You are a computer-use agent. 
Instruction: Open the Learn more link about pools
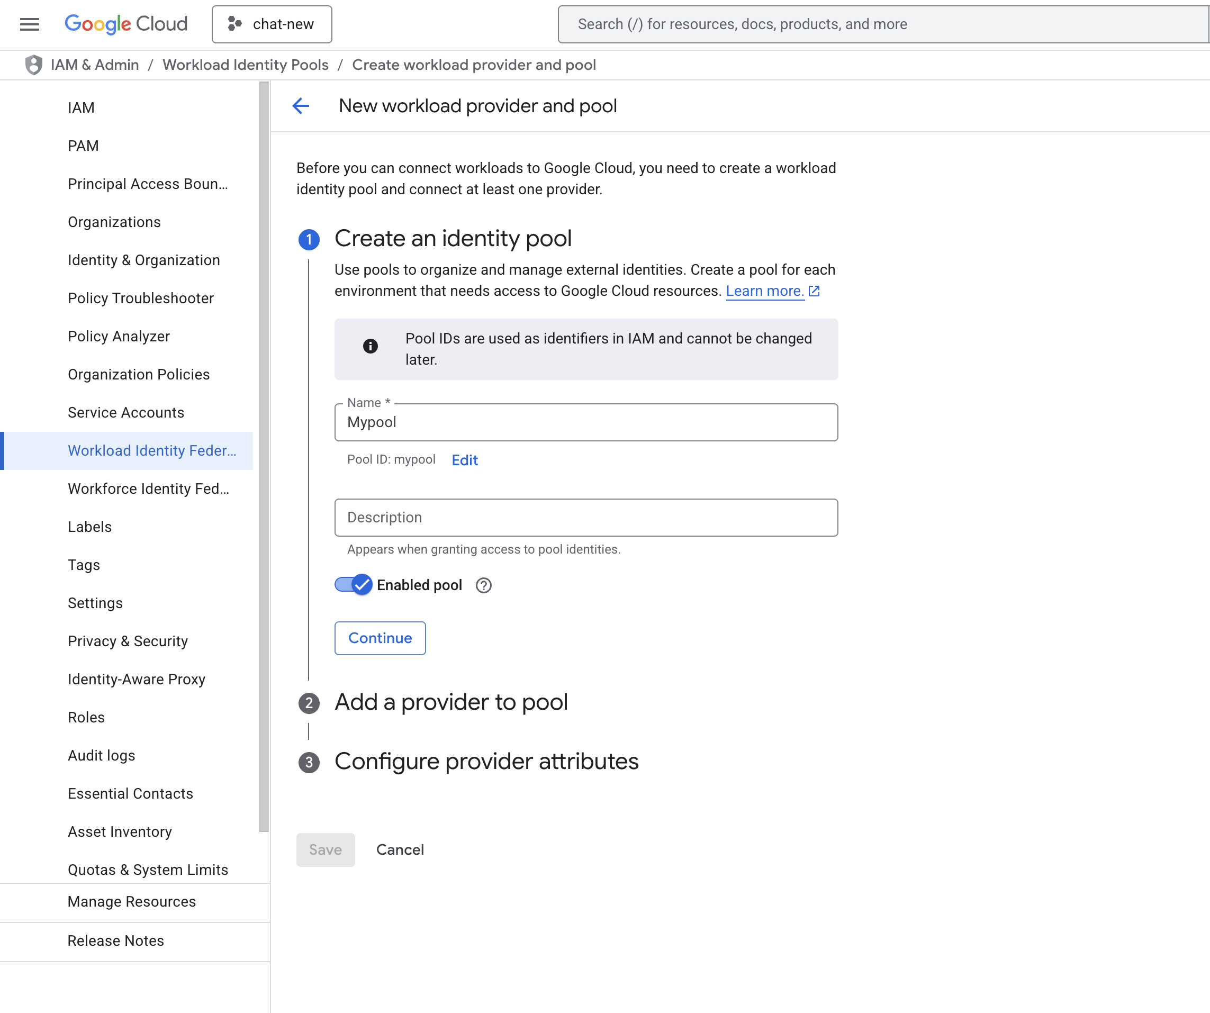click(x=765, y=291)
